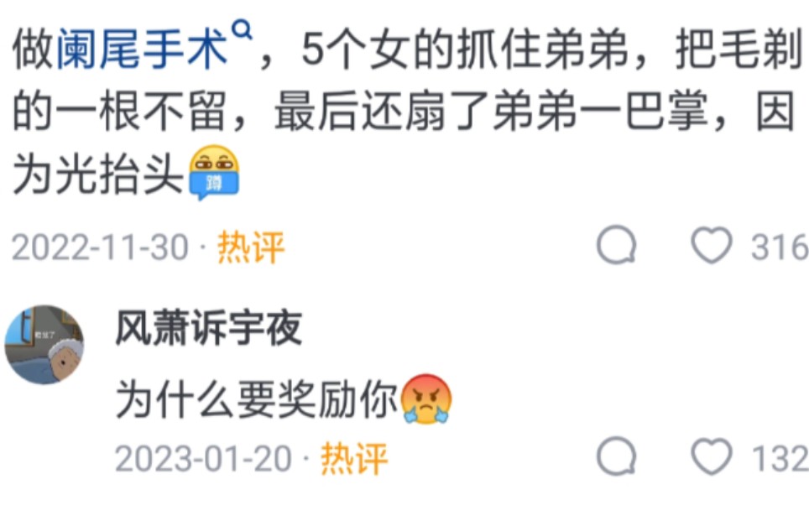This screenshot has height=505, width=809.
Task: Open the profile via username 风萧诉宇夜
Action: (x=208, y=329)
